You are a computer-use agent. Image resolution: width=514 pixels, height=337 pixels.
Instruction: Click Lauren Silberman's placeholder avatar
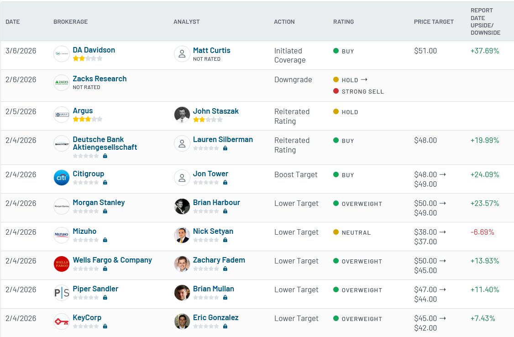182,143
